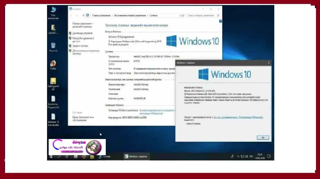Image resolution: width=320 pixels, height=179 pixels.
Task: Click the search magnifier in Control Panel search
Action: click(218, 16)
